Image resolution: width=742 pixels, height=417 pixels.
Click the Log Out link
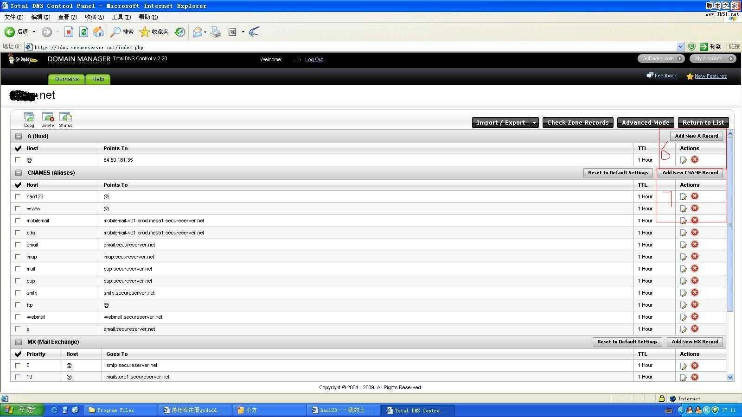314,59
